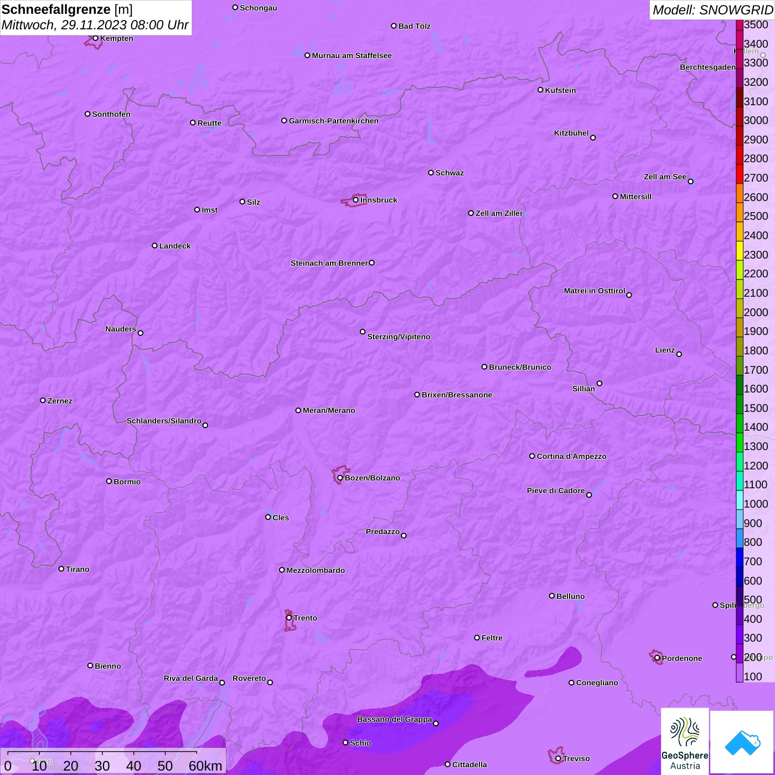Click the Schio location dot
Image resolution: width=775 pixels, height=775 pixels.
click(x=345, y=743)
